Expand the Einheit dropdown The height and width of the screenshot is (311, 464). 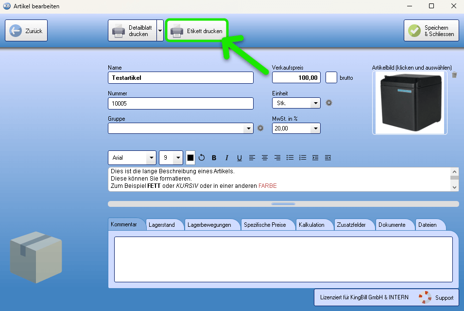(315, 103)
